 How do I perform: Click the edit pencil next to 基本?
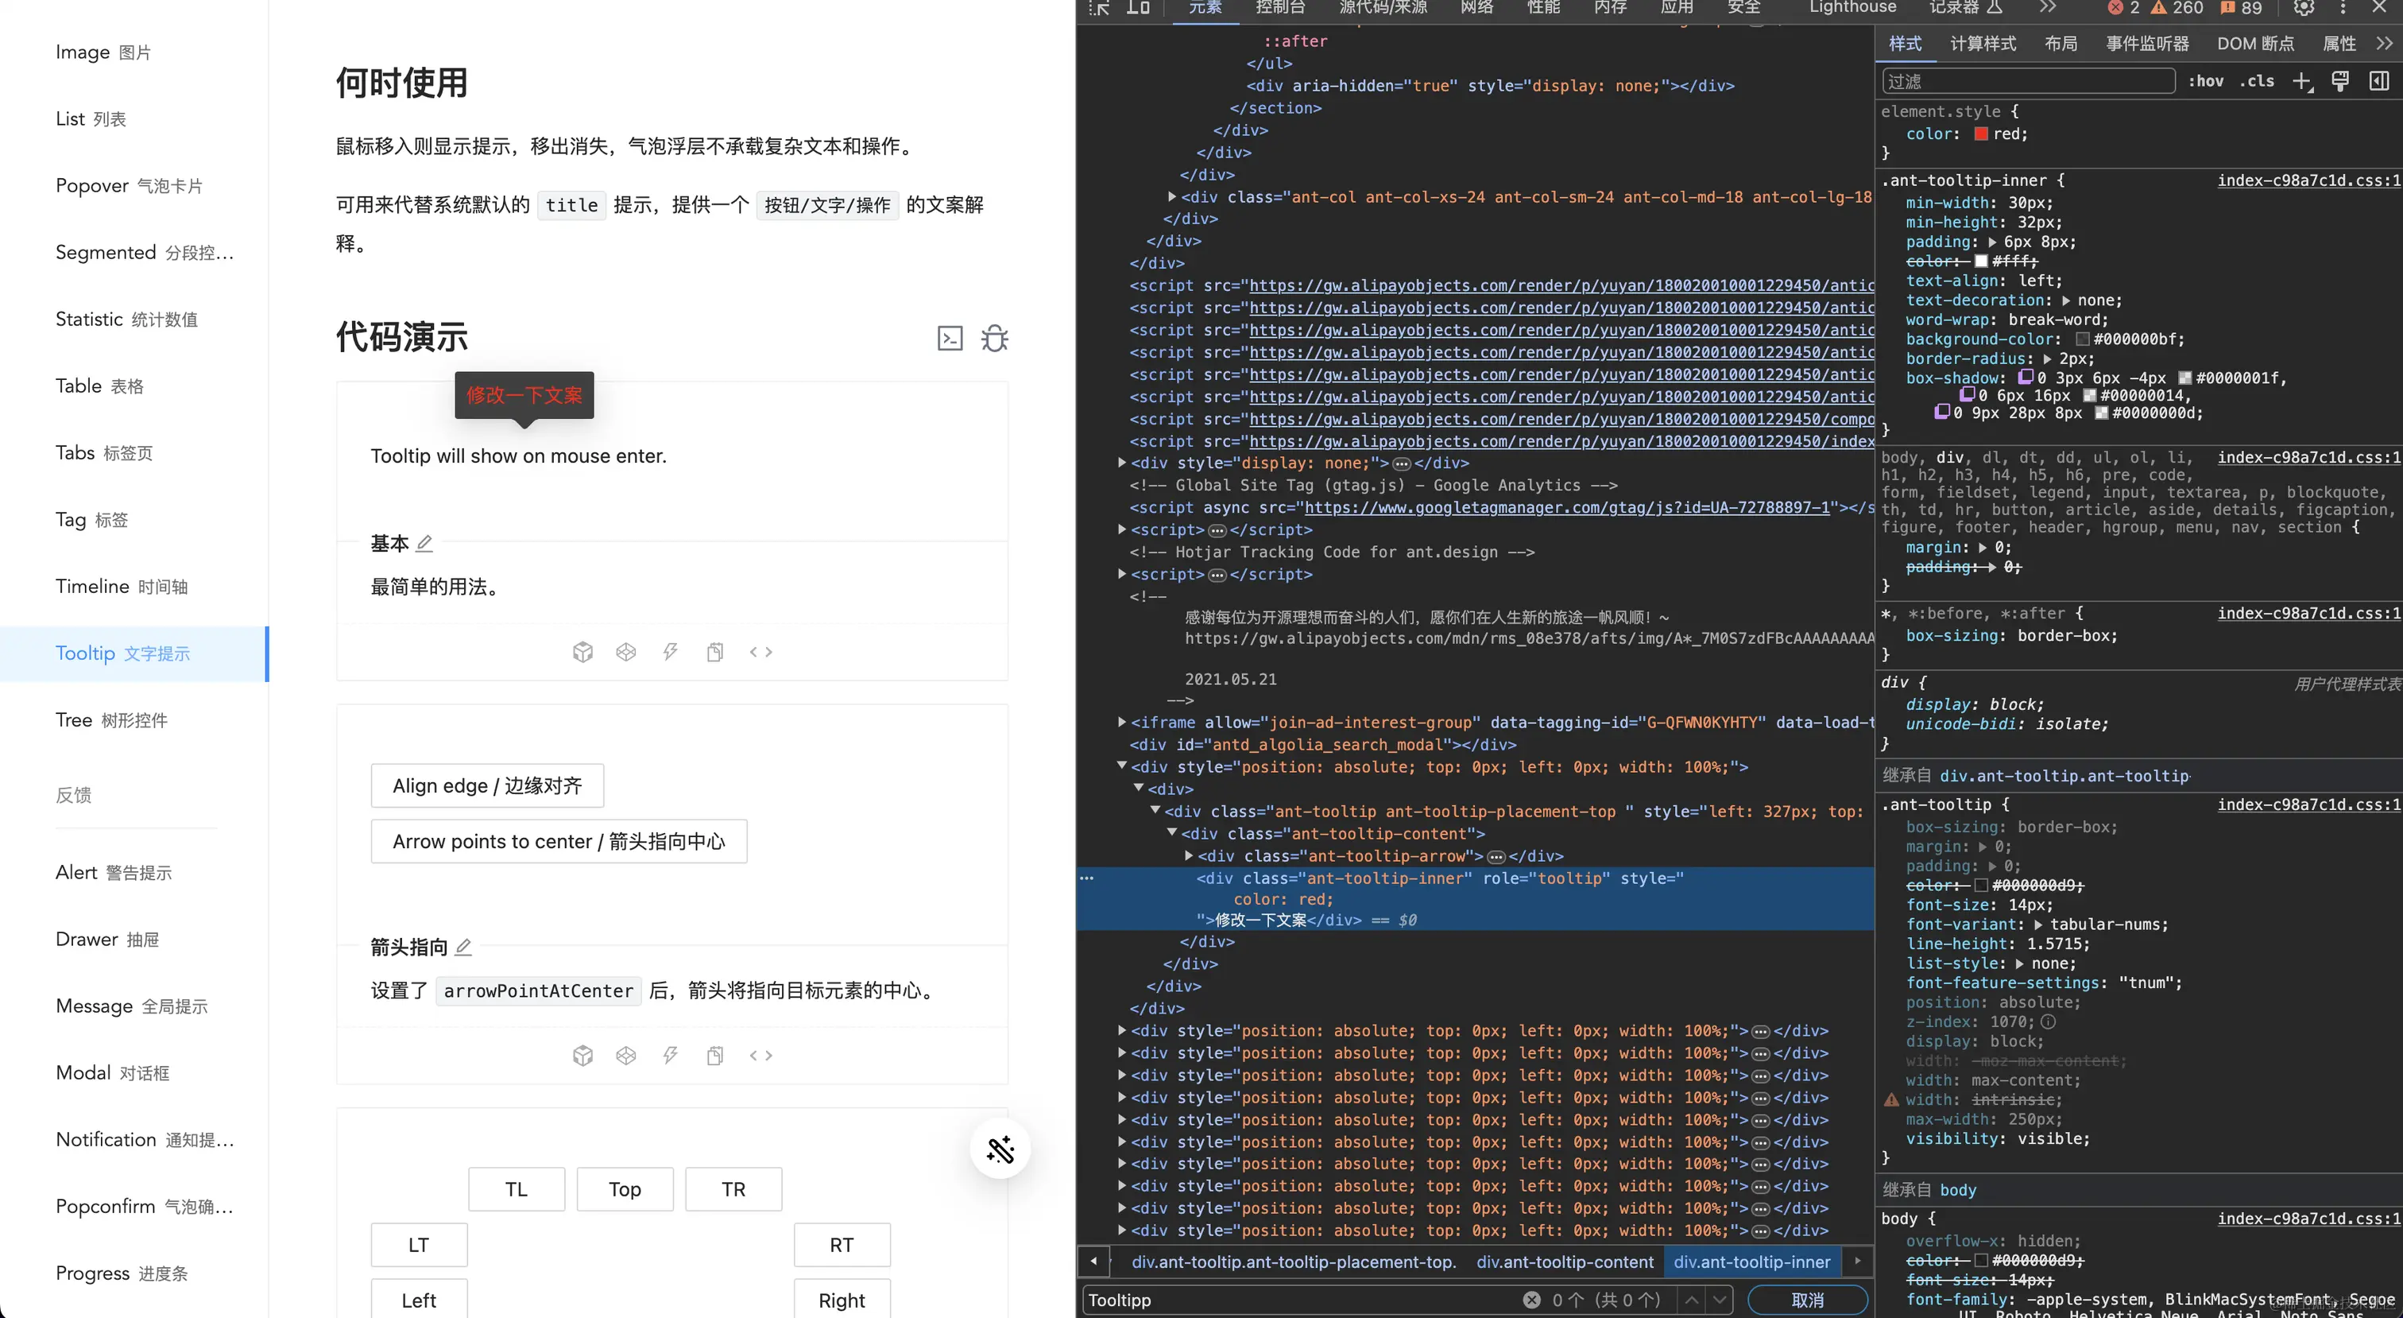pyautogui.click(x=424, y=542)
